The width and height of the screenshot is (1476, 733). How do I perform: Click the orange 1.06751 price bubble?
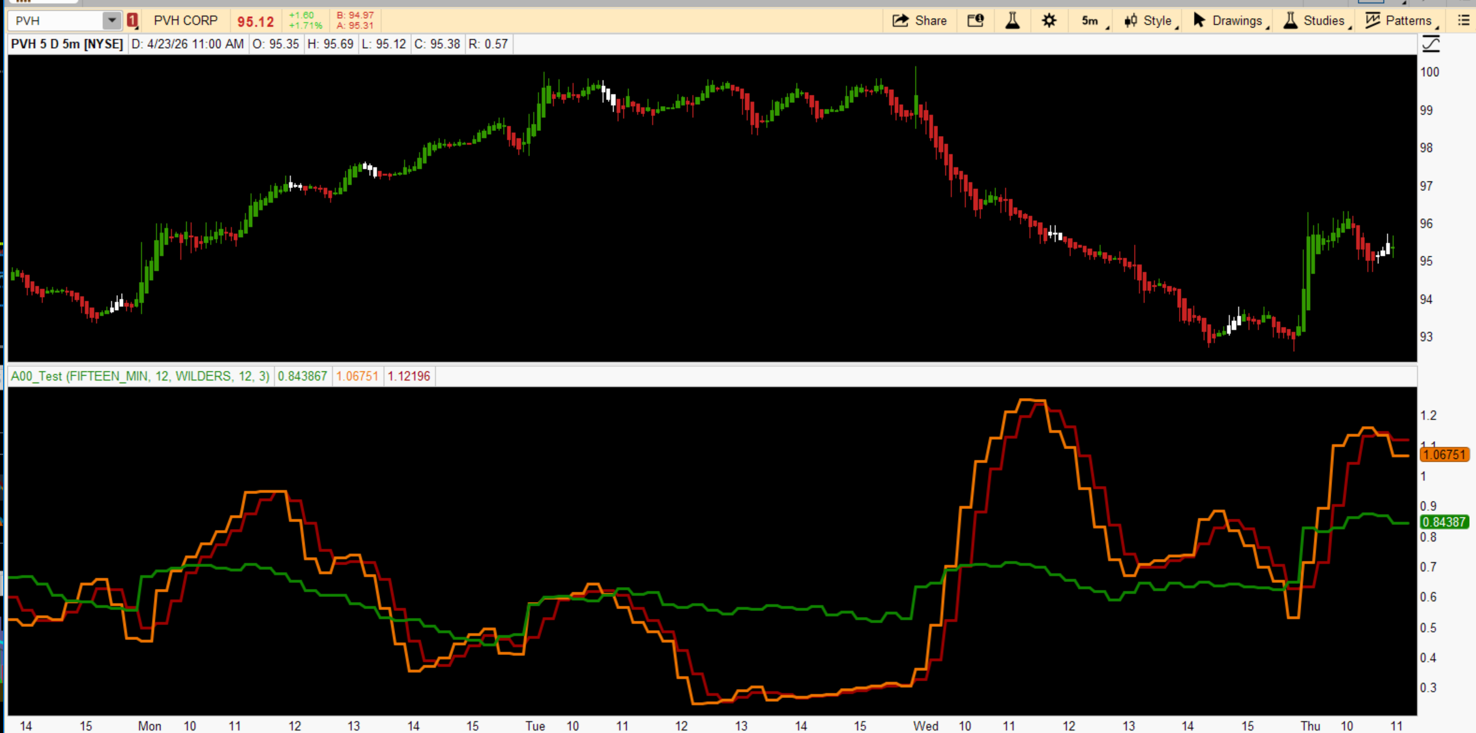coord(1444,455)
